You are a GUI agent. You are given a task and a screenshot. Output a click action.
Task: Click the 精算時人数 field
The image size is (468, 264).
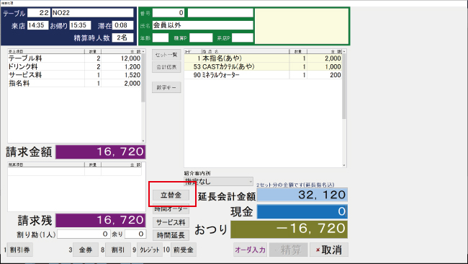(122, 38)
